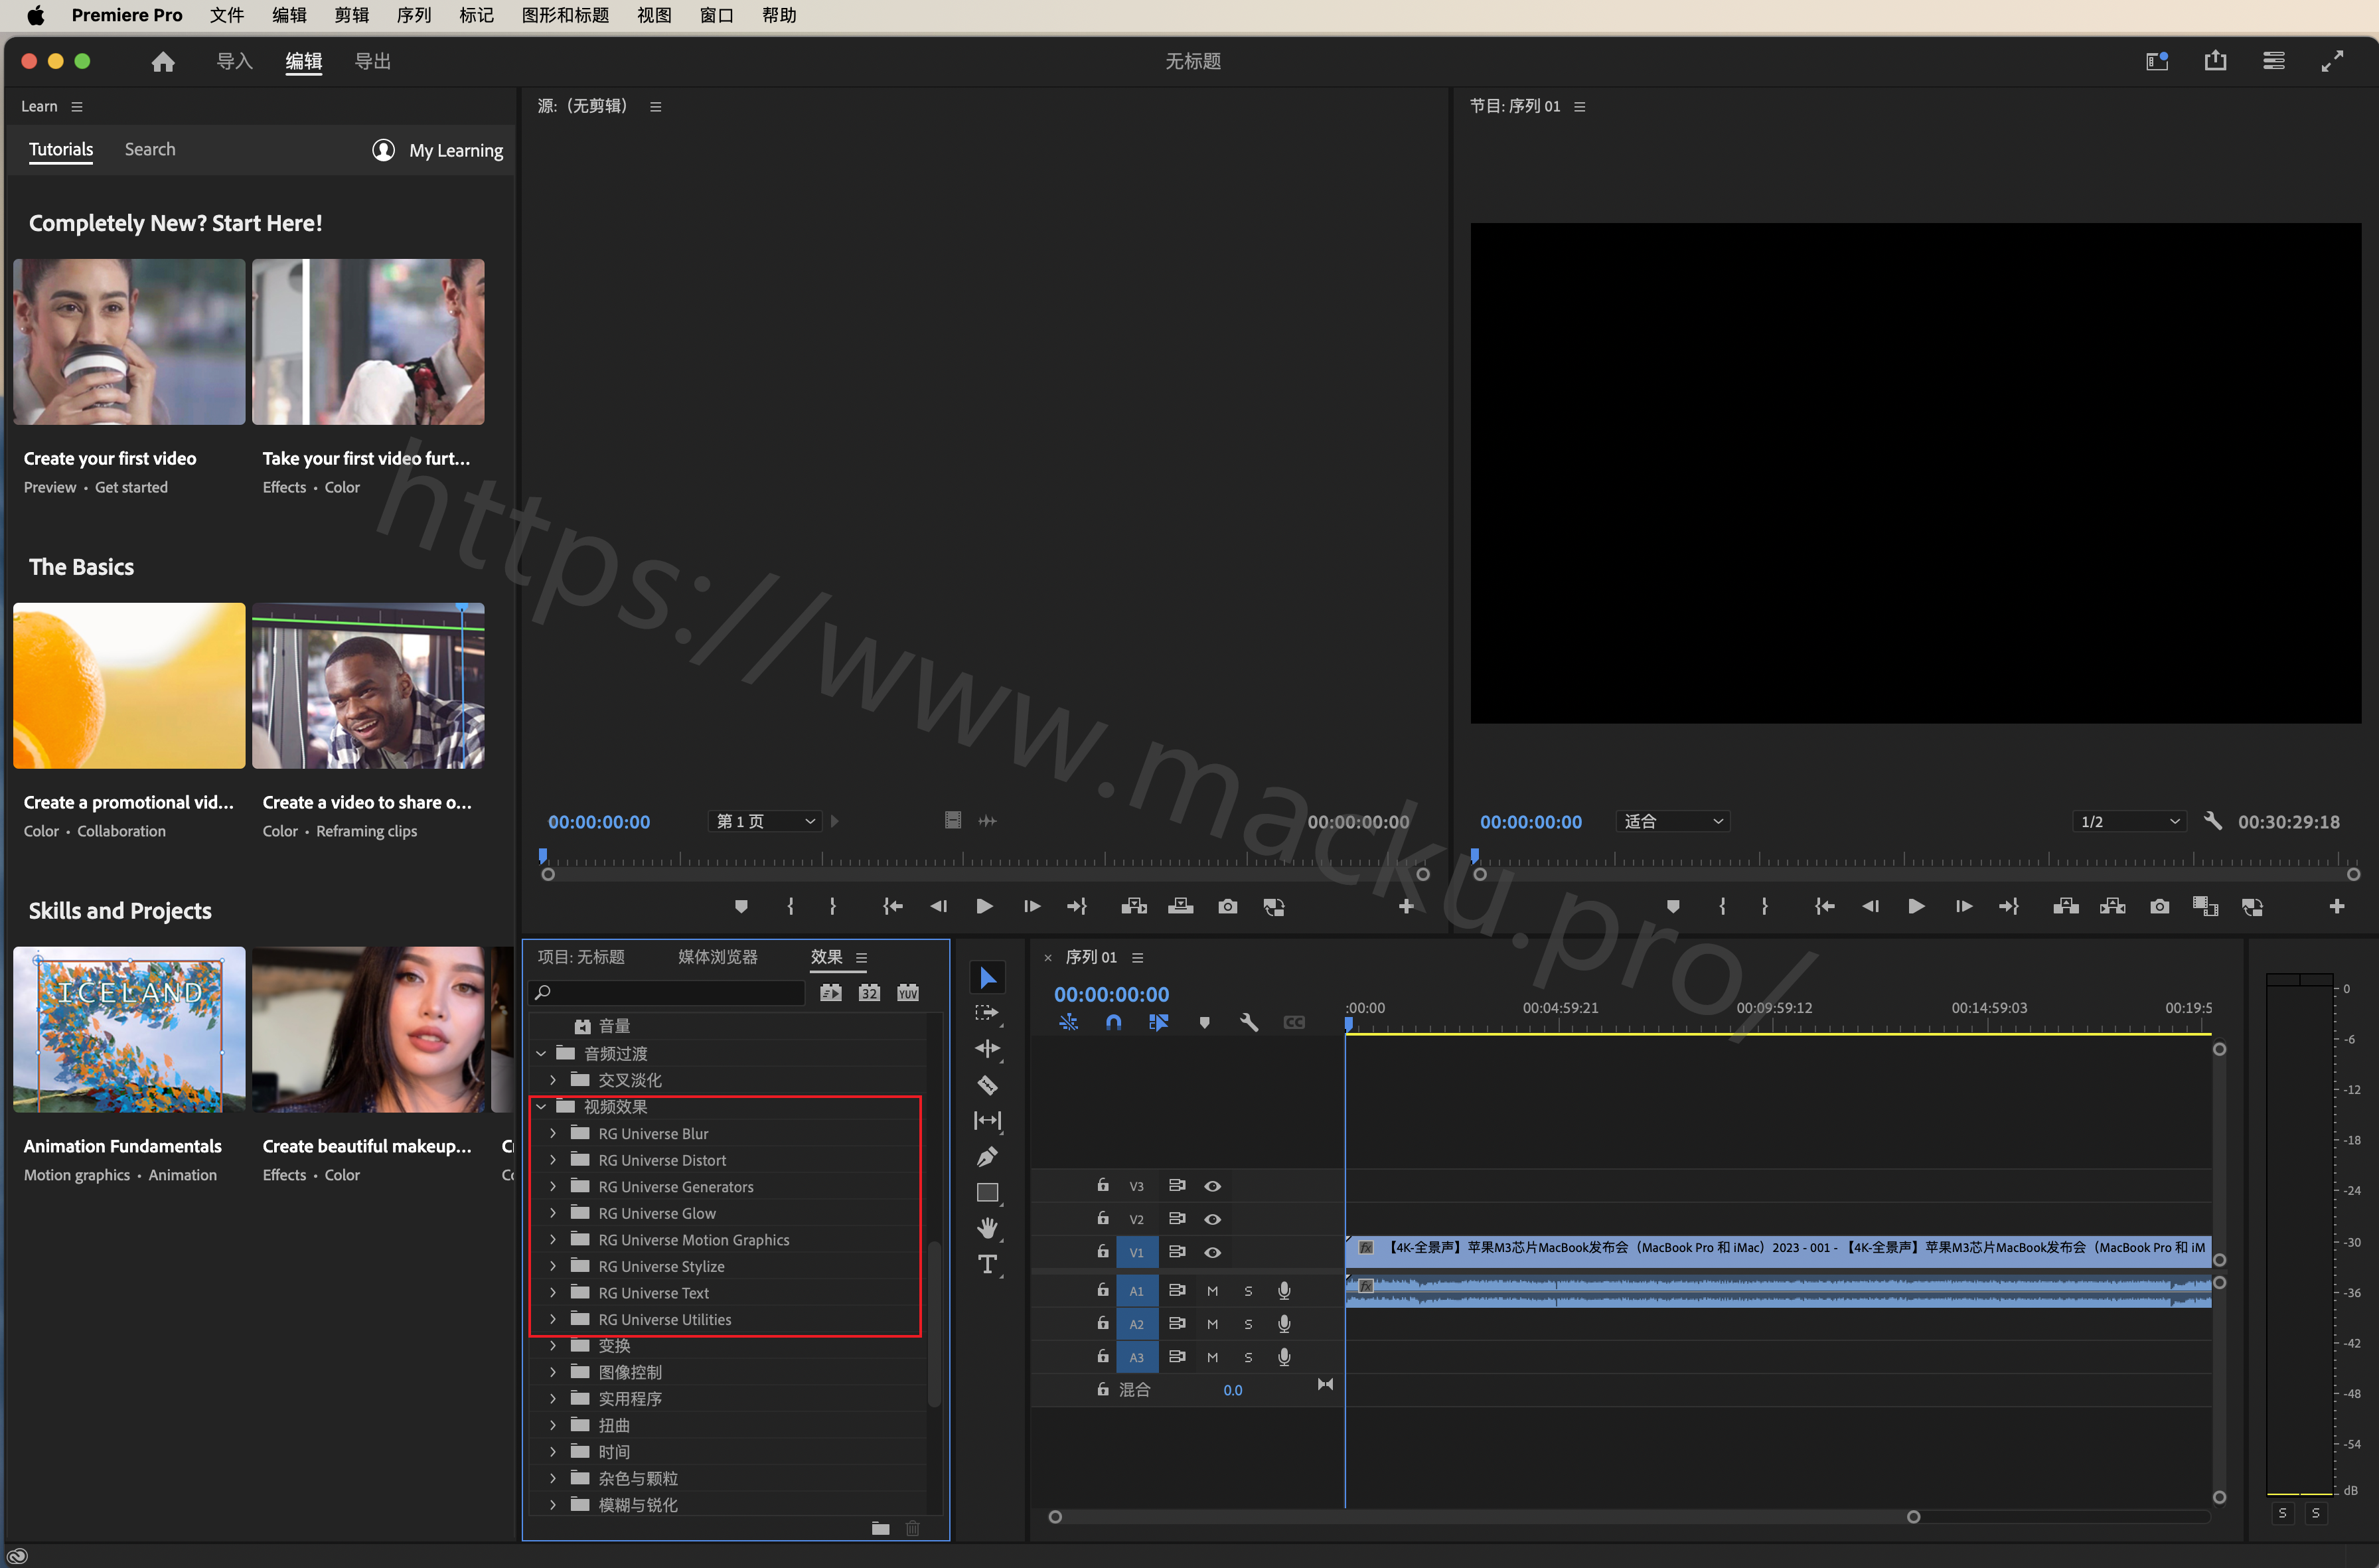Open the 第 1 页 page dropdown

[765, 821]
